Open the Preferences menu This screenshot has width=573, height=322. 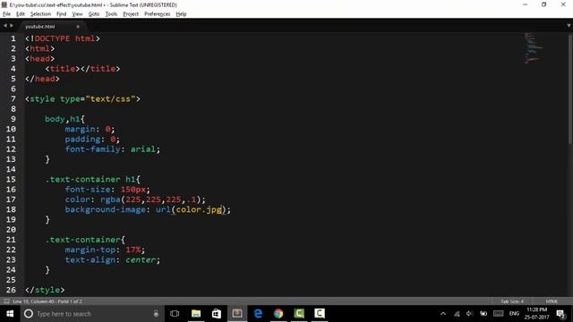tap(158, 14)
